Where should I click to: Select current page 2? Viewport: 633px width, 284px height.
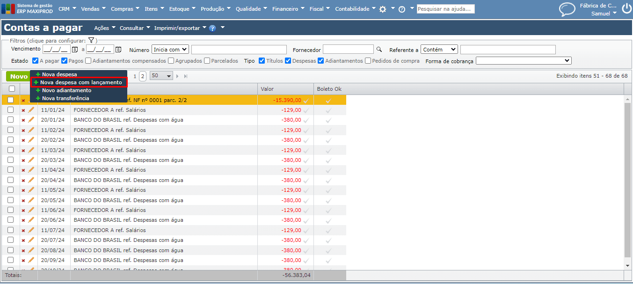tap(143, 76)
